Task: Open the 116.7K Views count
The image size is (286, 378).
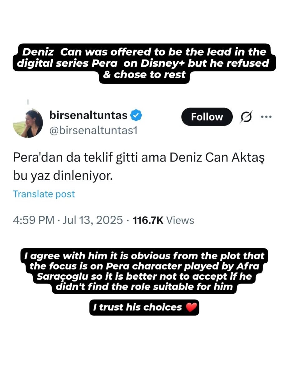Action: click(163, 220)
